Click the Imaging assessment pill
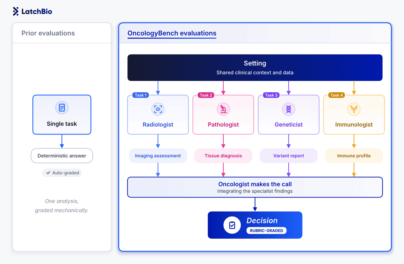The width and height of the screenshot is (404, 264). (158, 156)
